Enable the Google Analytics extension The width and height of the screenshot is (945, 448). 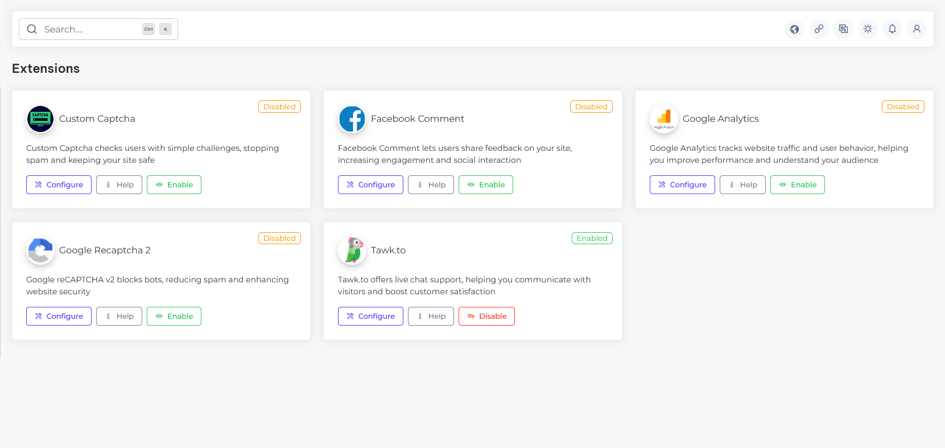click(x=797, y=185)
